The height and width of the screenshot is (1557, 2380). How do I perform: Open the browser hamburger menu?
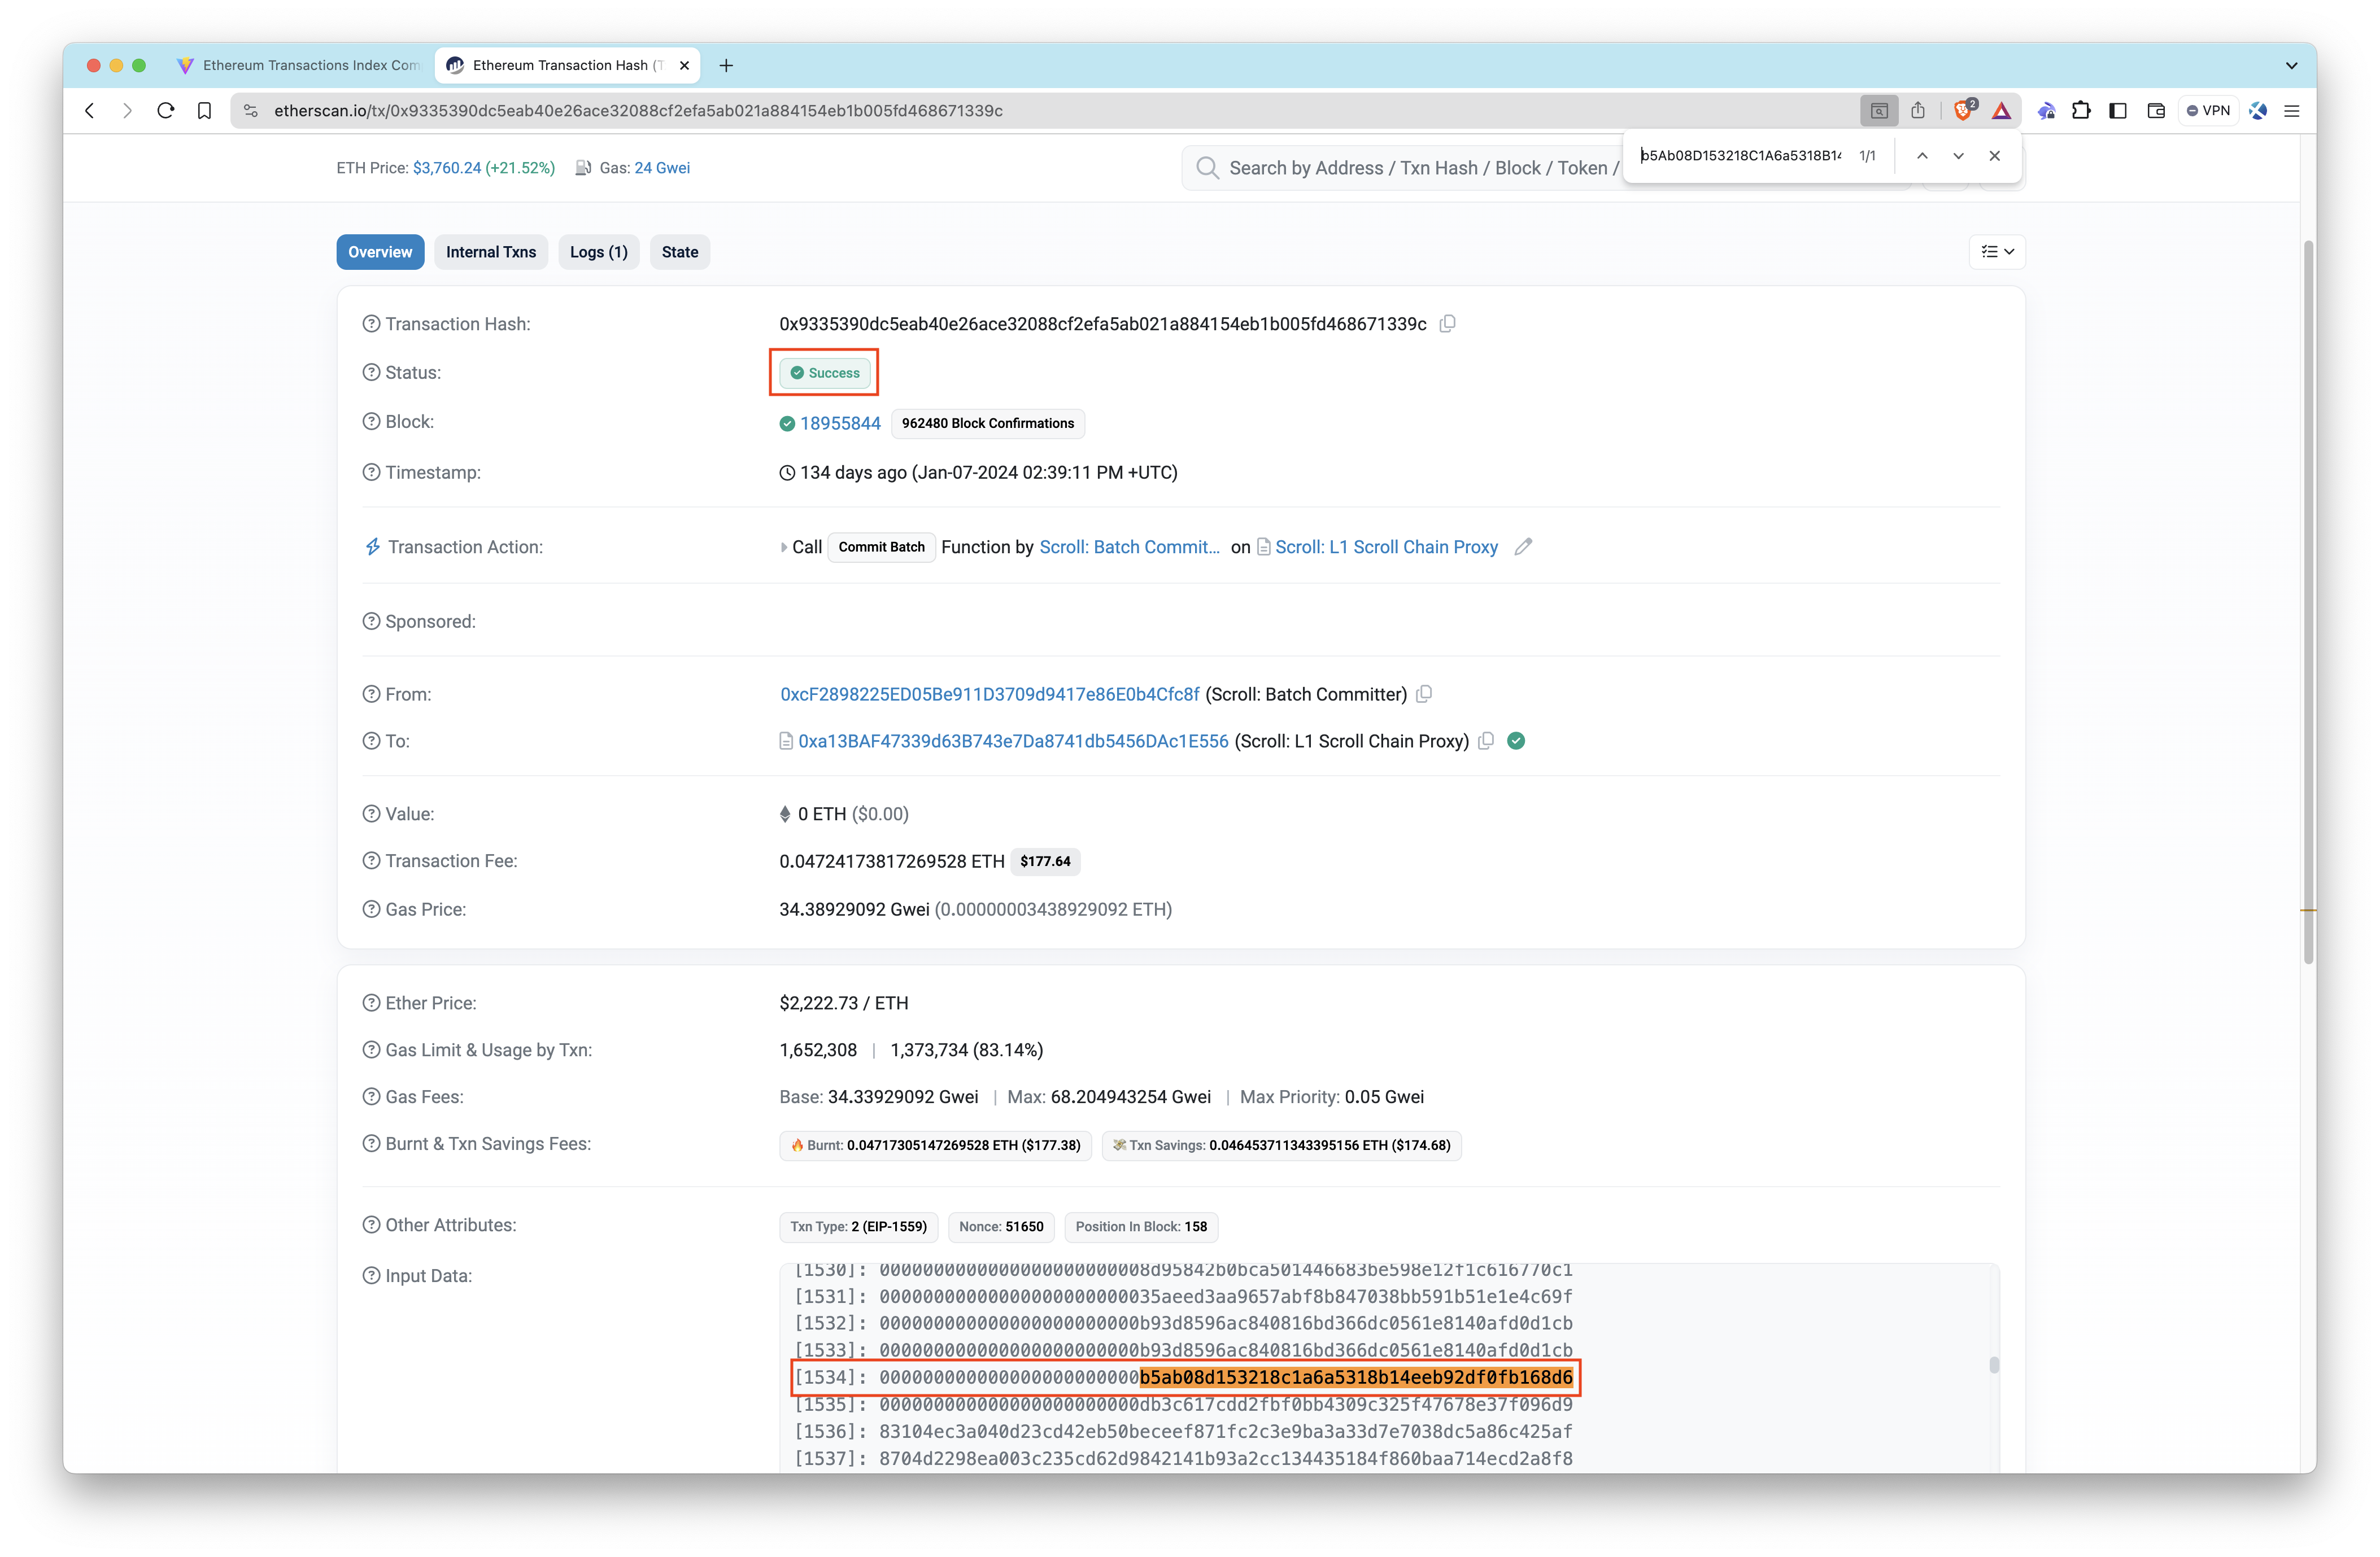(2292, 111)
